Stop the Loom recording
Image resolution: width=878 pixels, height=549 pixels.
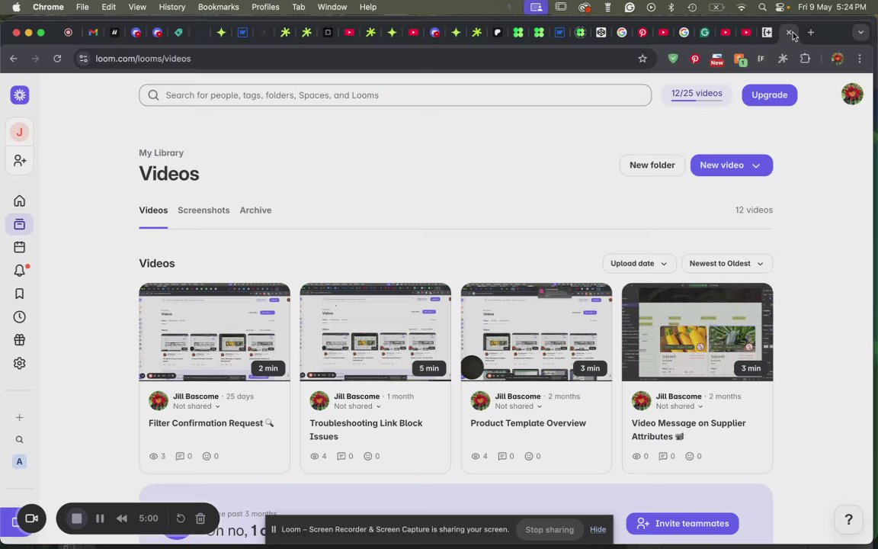point(77,518)
